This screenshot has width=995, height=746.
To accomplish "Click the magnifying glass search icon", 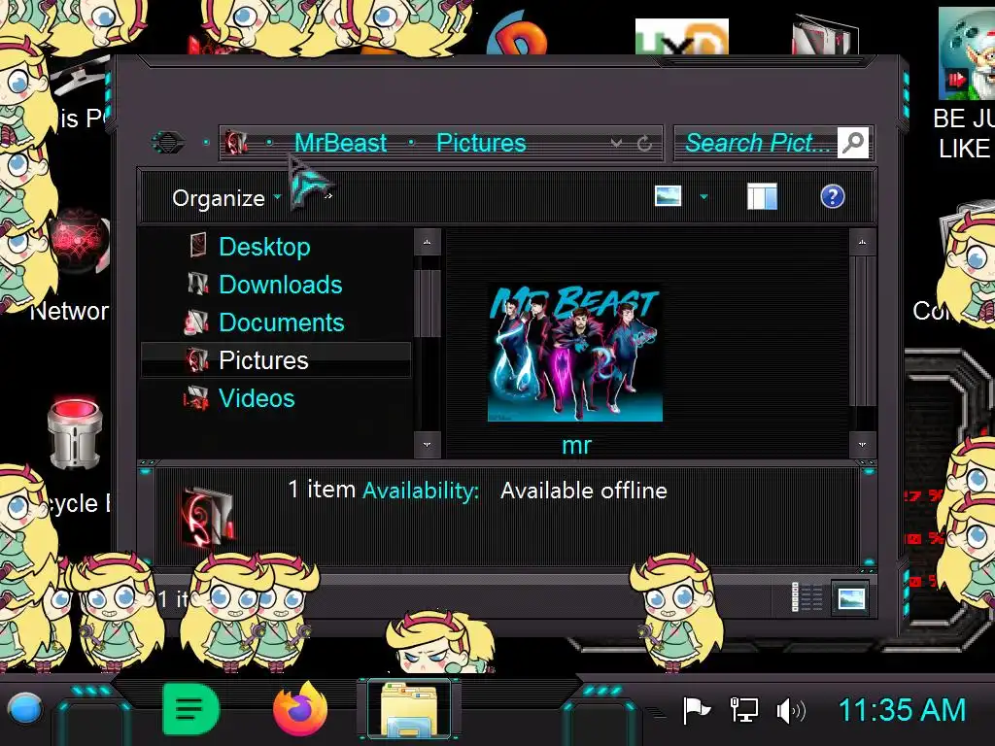I will tap(853, 143).
